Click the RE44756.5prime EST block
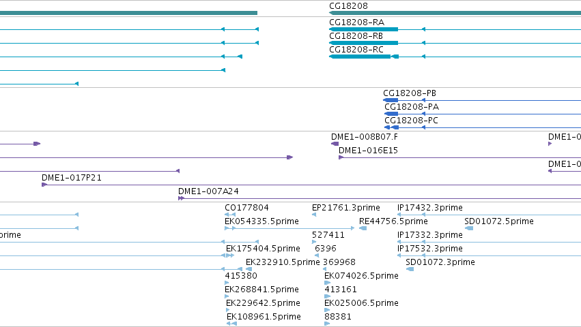The width and height of the screenshot is (581, 327). [x=363, y=228]
